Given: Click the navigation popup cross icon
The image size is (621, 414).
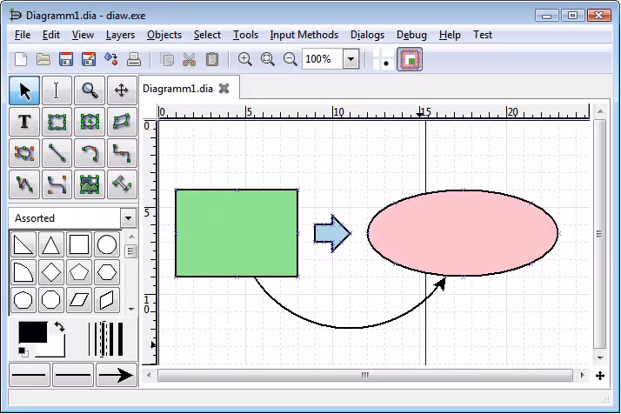Looking at the screenshot, I should (x=600, y=376).
